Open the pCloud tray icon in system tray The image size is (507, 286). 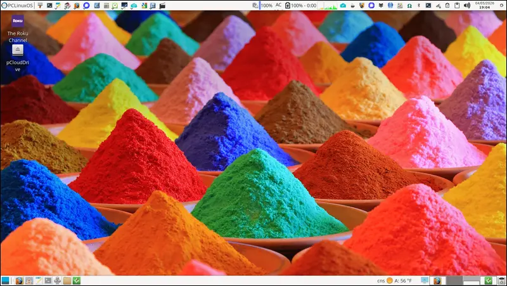click(343, 6)
